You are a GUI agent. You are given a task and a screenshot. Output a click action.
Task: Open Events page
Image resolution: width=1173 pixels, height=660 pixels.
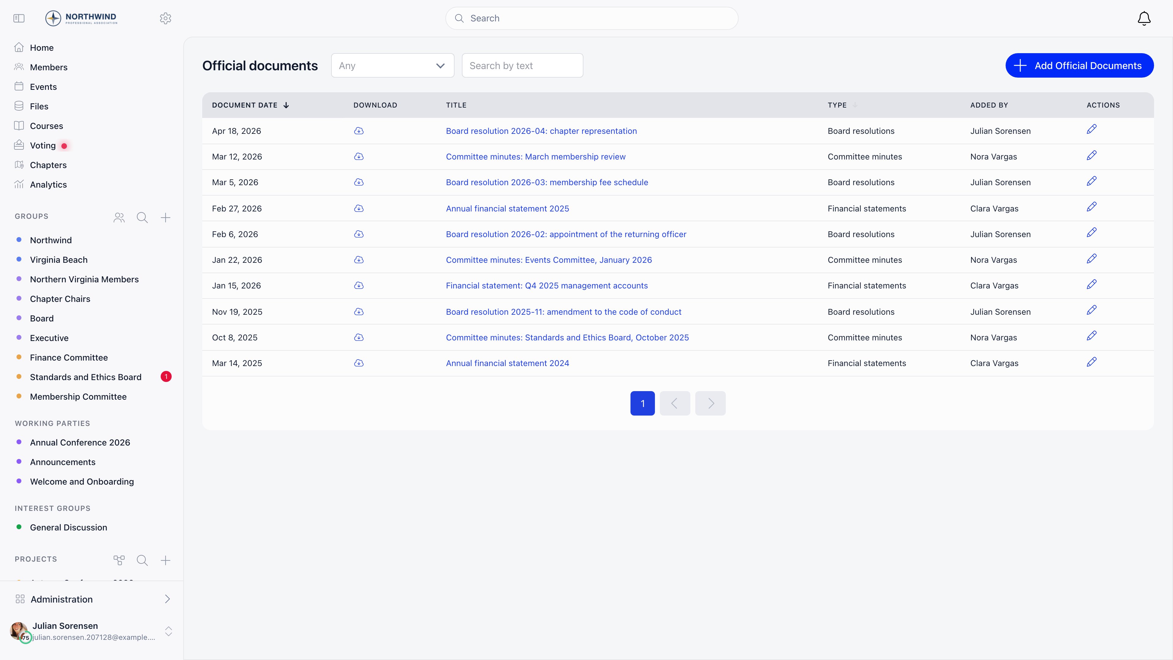[43, 87]
